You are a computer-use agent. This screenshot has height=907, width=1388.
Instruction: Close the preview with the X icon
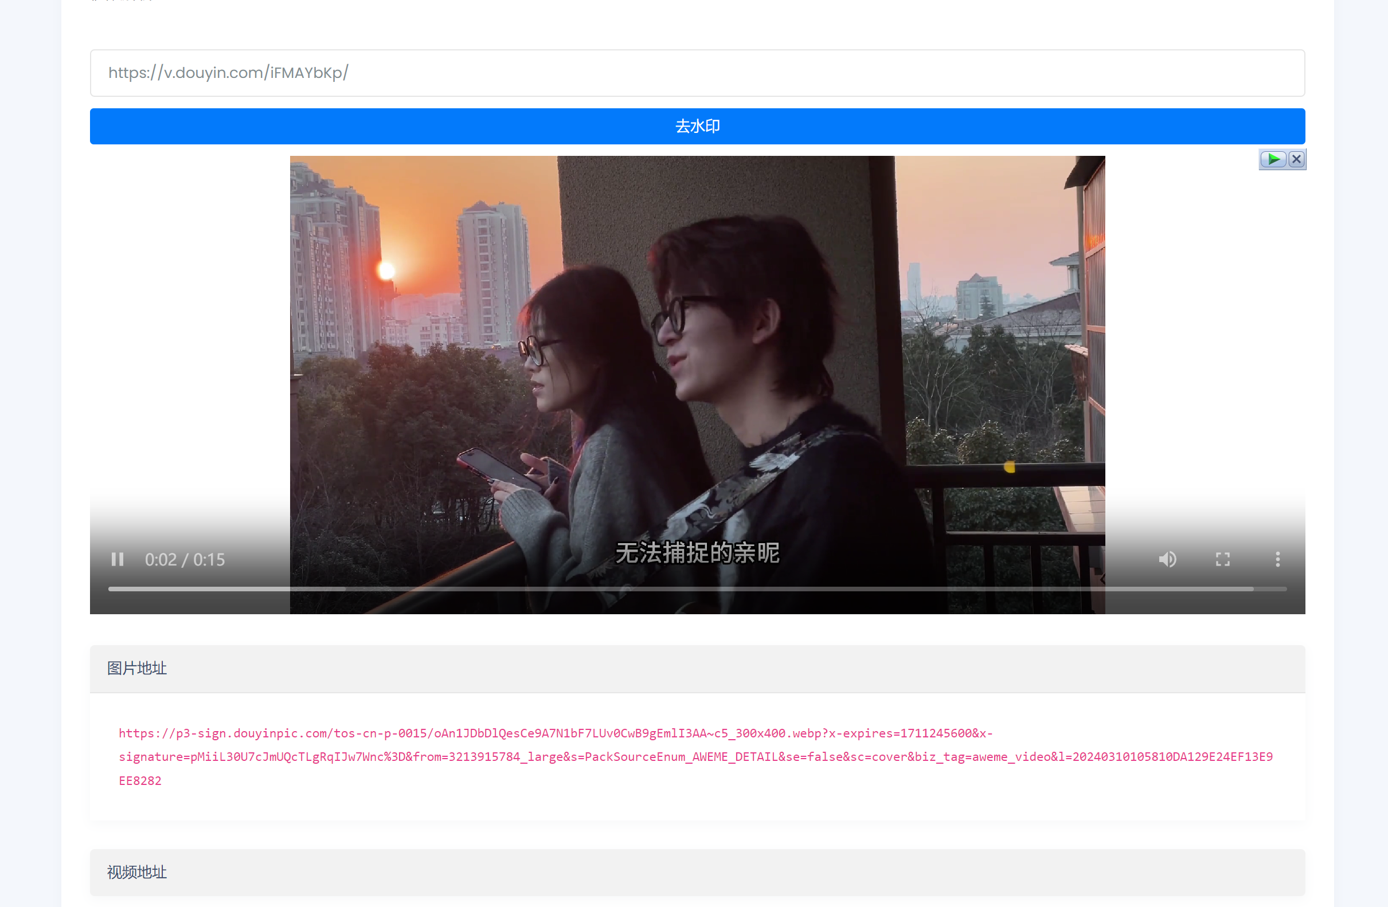click(x=1296, y=159)
